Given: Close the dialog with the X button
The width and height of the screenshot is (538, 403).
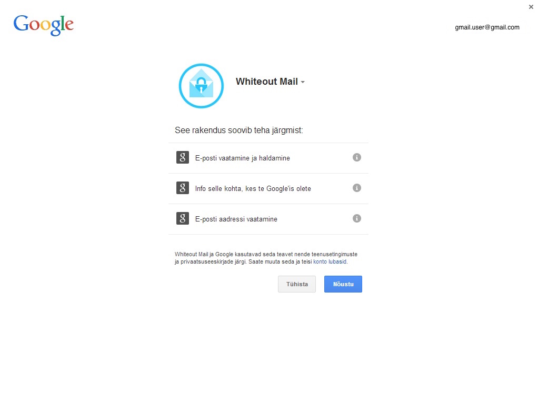Looking at the screenshot, I should click(531, 6).
